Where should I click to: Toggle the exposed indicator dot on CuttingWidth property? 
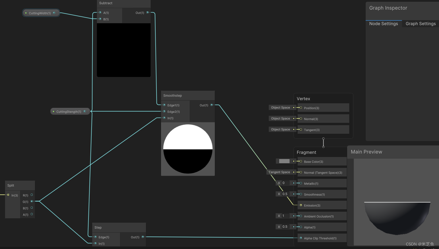[x=26, y=13]
